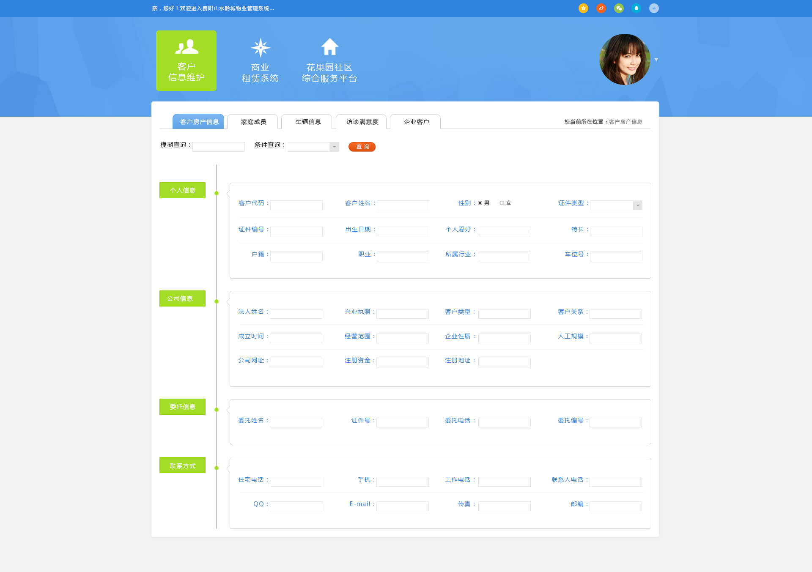Switch to the 家庭成员 tab
812x572 pixels.
(x=252, y=122)
